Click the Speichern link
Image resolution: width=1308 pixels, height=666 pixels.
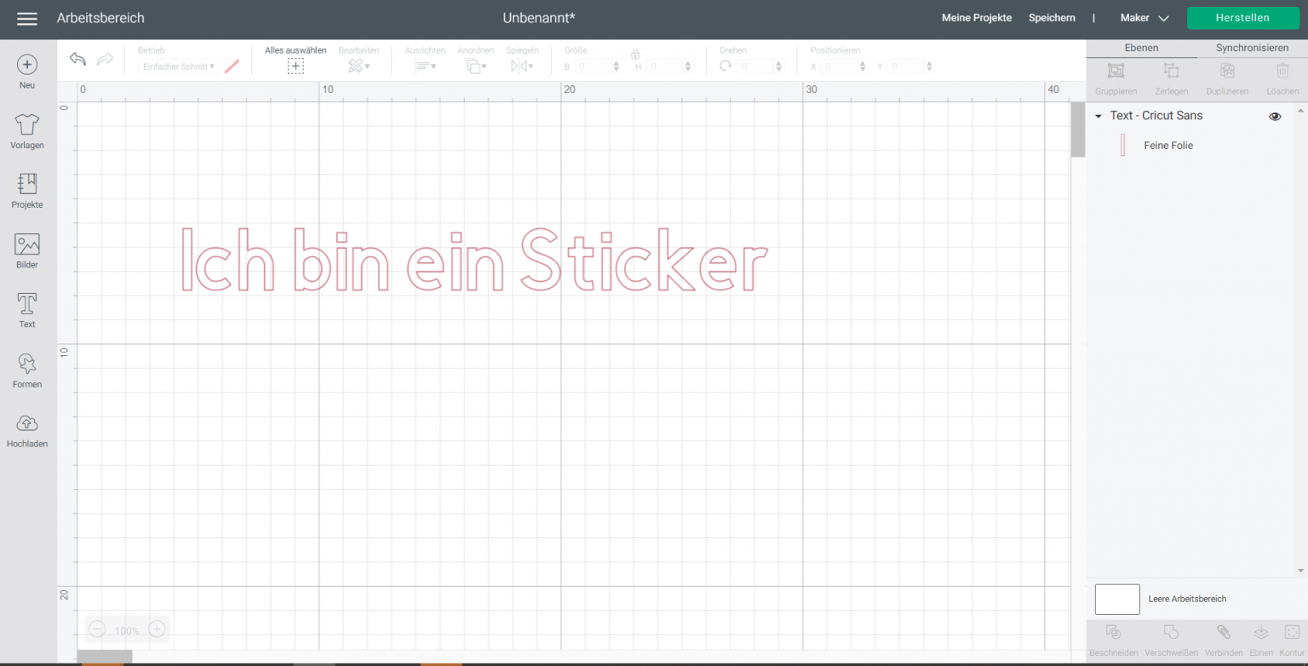coord(1052,17)
